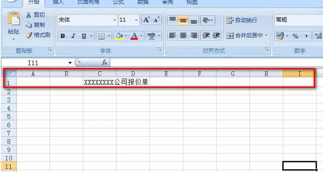Enable 自动换行 wrap text

242,20
